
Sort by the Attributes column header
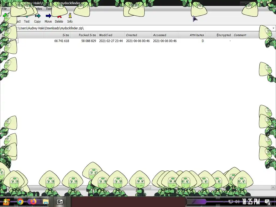pos(192,35)
